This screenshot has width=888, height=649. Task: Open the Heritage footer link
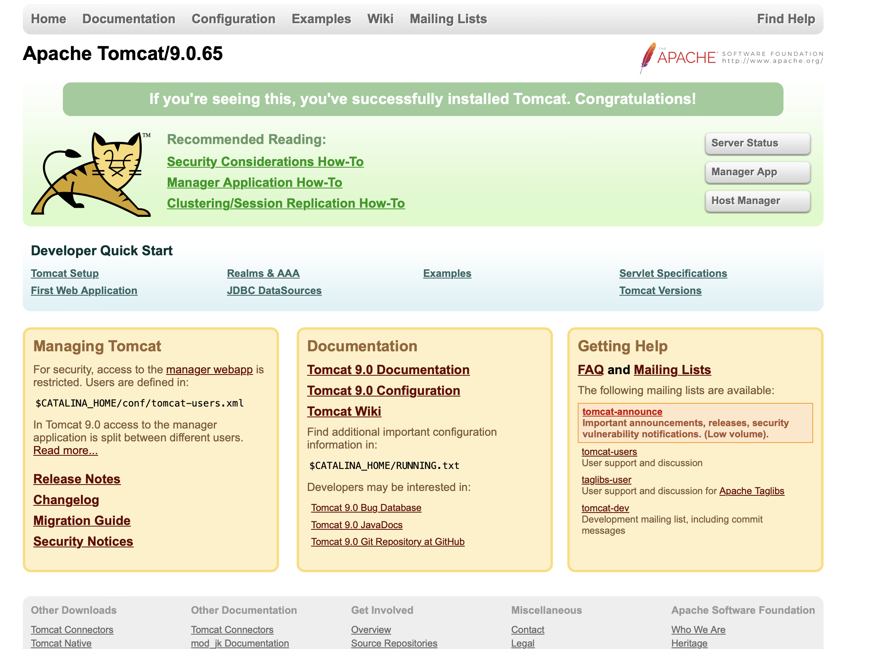[x=689, y=643]
